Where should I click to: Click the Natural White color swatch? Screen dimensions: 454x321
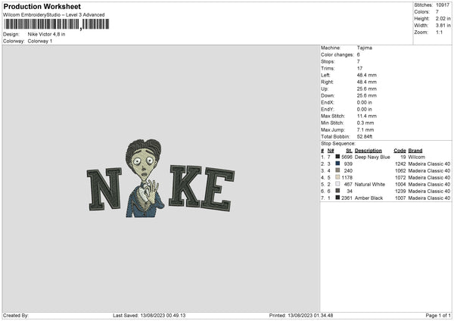(x=337, y=184)
